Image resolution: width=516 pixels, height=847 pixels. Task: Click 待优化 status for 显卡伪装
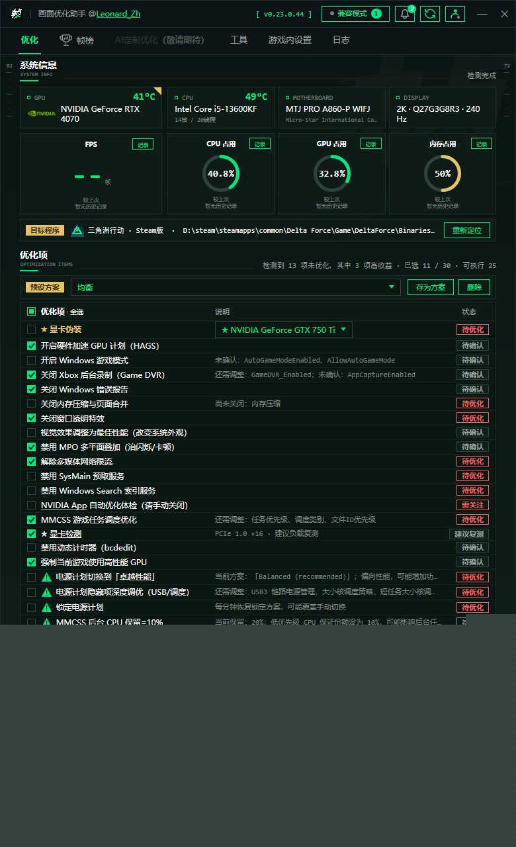click(x=473, y=330)
